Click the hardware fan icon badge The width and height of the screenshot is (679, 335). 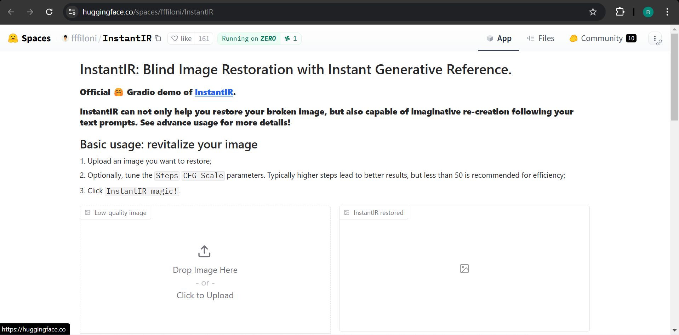[x=291, y=39]
